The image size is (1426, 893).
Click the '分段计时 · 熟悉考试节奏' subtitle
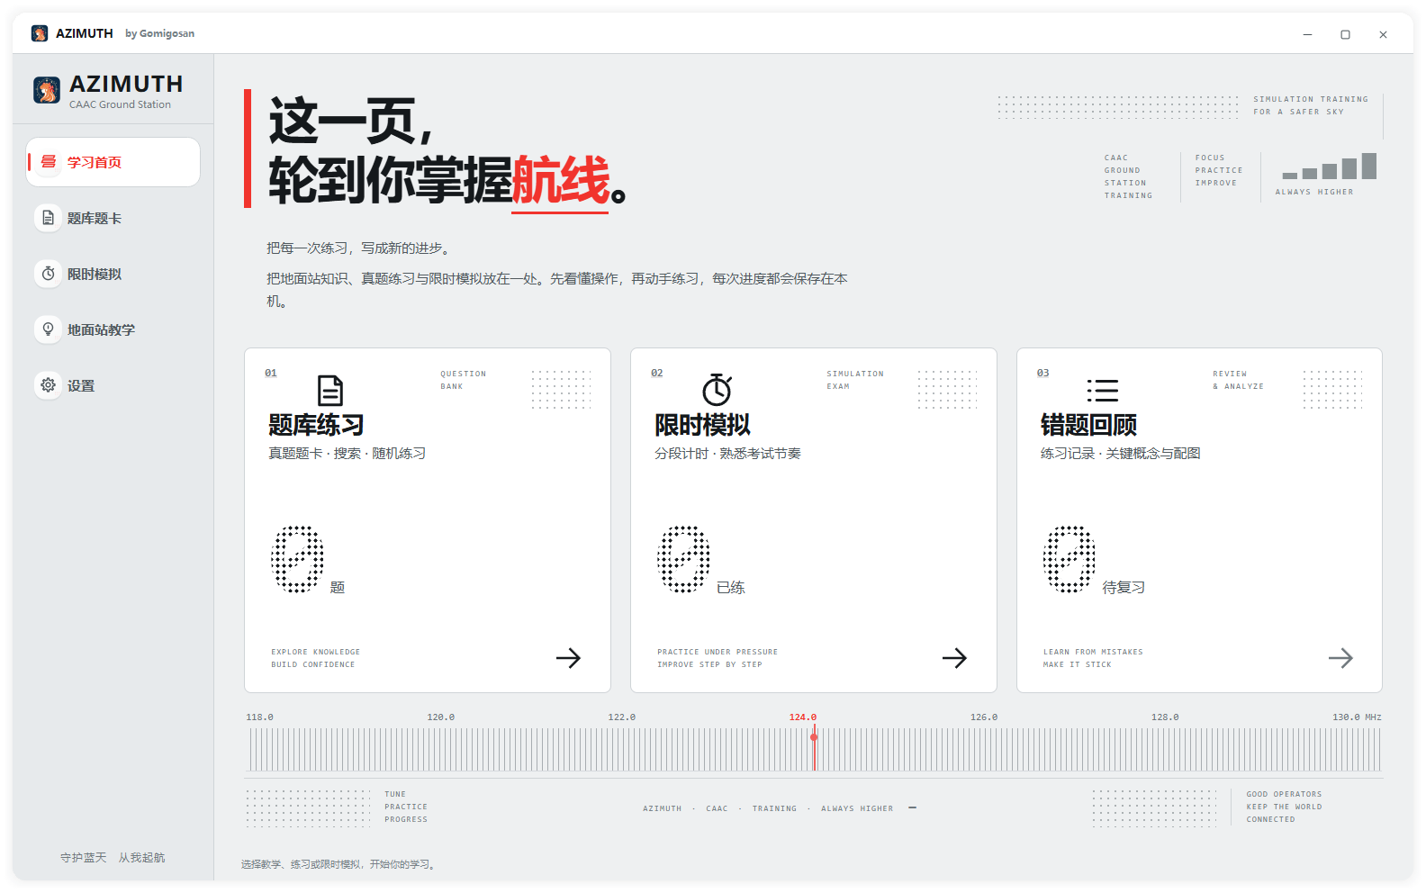727,454
